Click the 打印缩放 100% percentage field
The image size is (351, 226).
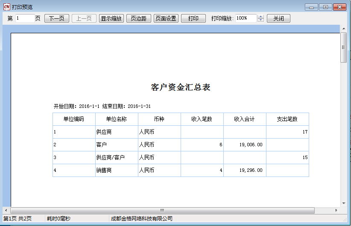click(x=246, y=18)
